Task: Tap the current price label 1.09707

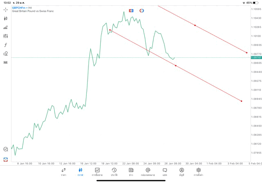Action: [256, 58]
